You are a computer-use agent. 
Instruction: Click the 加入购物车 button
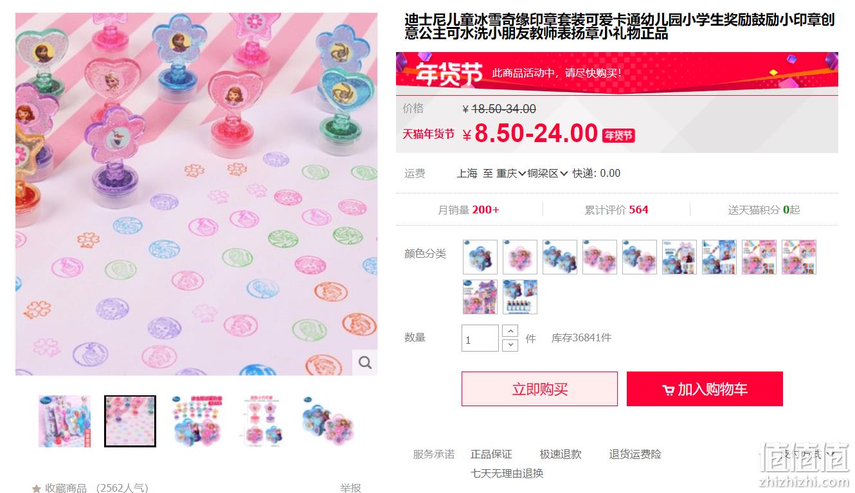705,389
